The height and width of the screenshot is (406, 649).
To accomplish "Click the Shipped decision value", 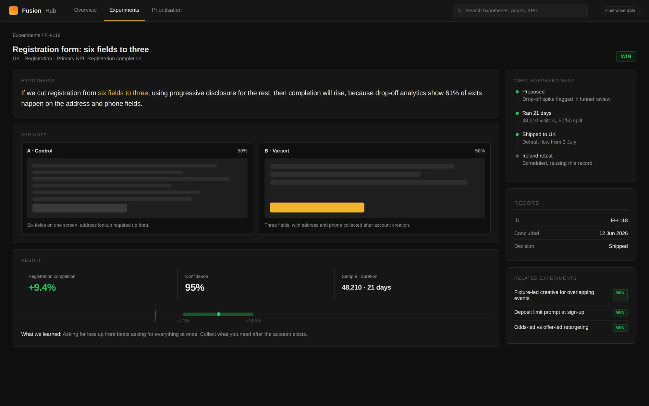I will pos(618,246).
